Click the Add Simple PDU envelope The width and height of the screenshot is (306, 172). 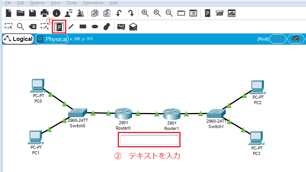click(x=121, y=27)
